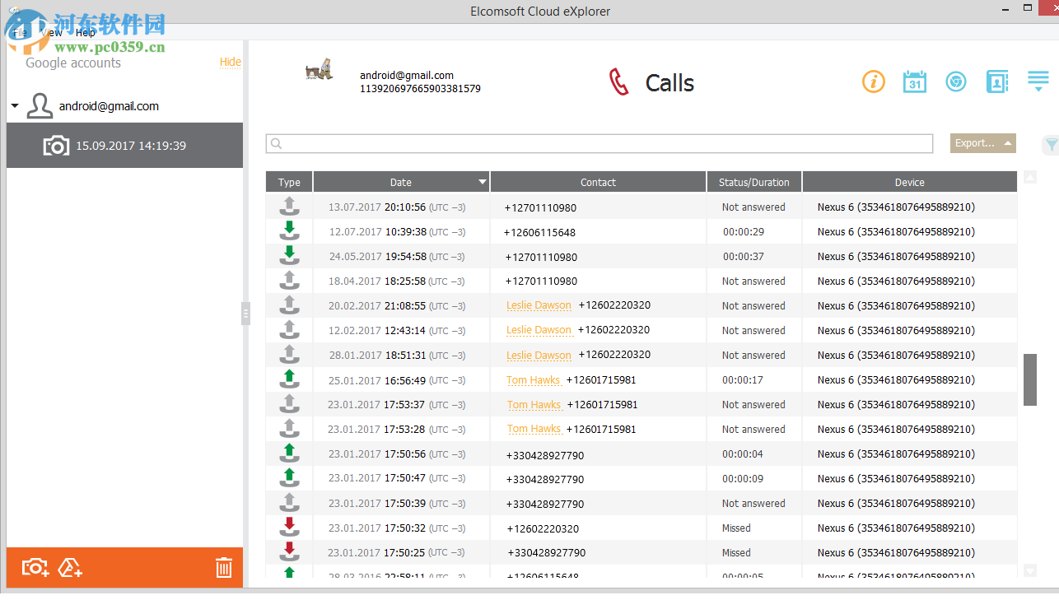Screen dimensions: 1059x600
Task: Click the scroll down arrow of call list
Action: (1030, 570)
